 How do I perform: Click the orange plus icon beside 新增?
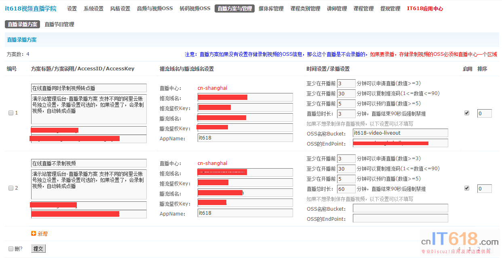click(x=34, y=234)
